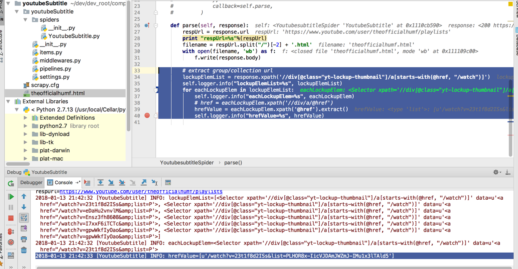Click the Step Out icon
This screenshot has width=518, height=269.
[x=144, y=182]
